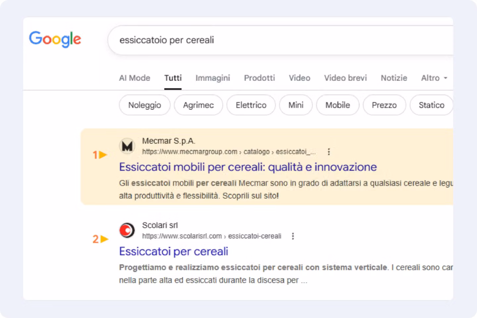Click the Scolari srl favicon
This screenshot has width=477, height=318.
(x=127, y=230)
